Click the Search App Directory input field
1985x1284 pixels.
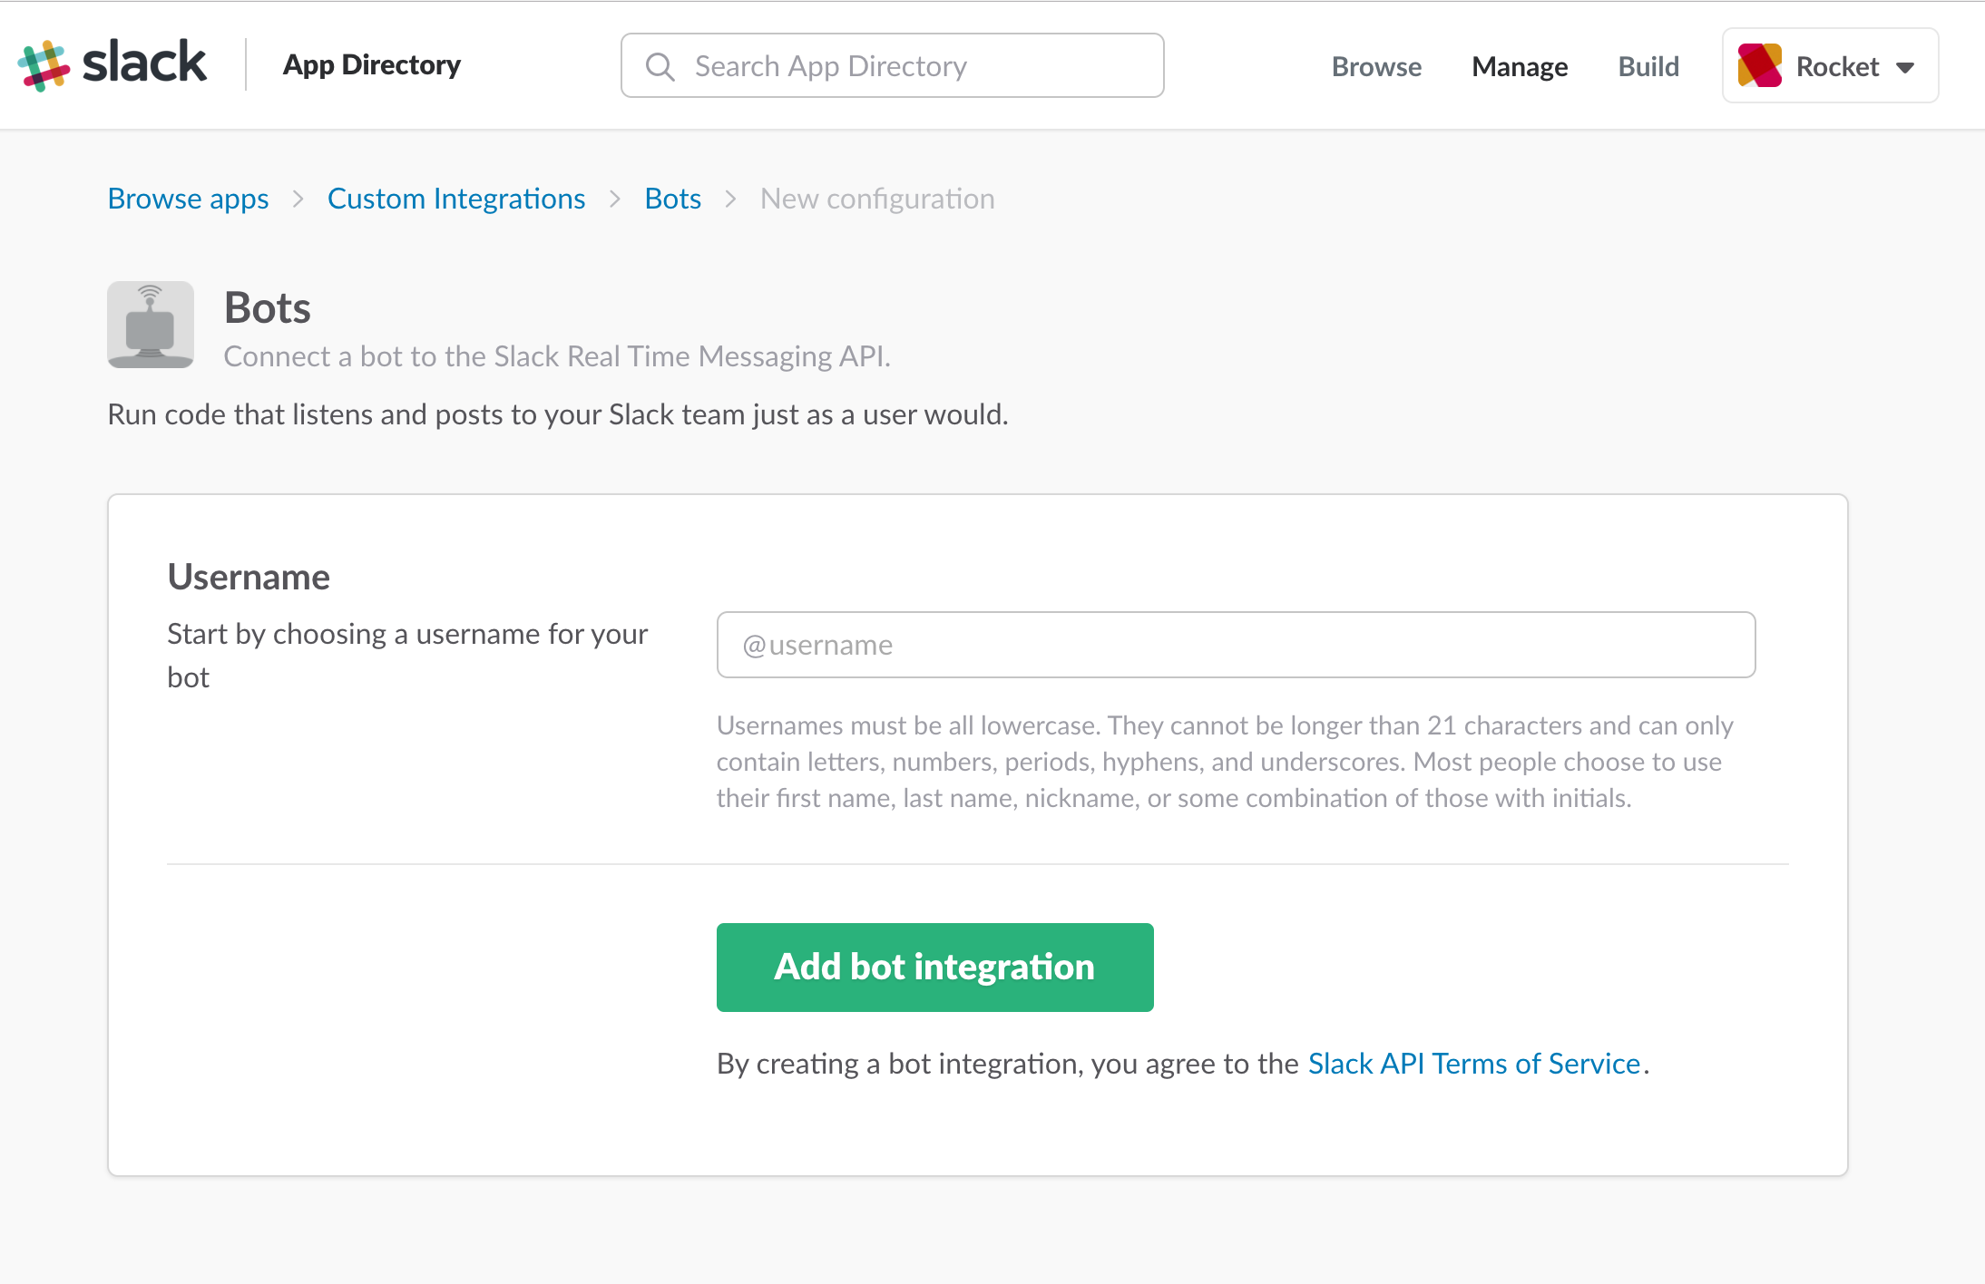coord(890,65)
